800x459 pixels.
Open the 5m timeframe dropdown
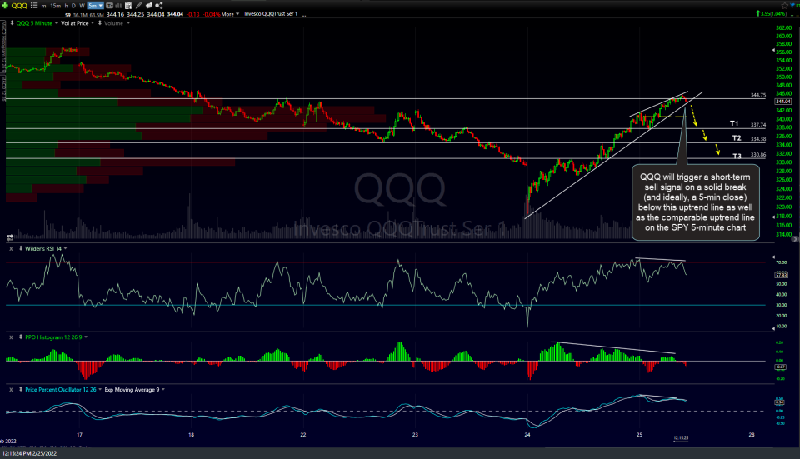pyautogui.click(x=95, y=6)
